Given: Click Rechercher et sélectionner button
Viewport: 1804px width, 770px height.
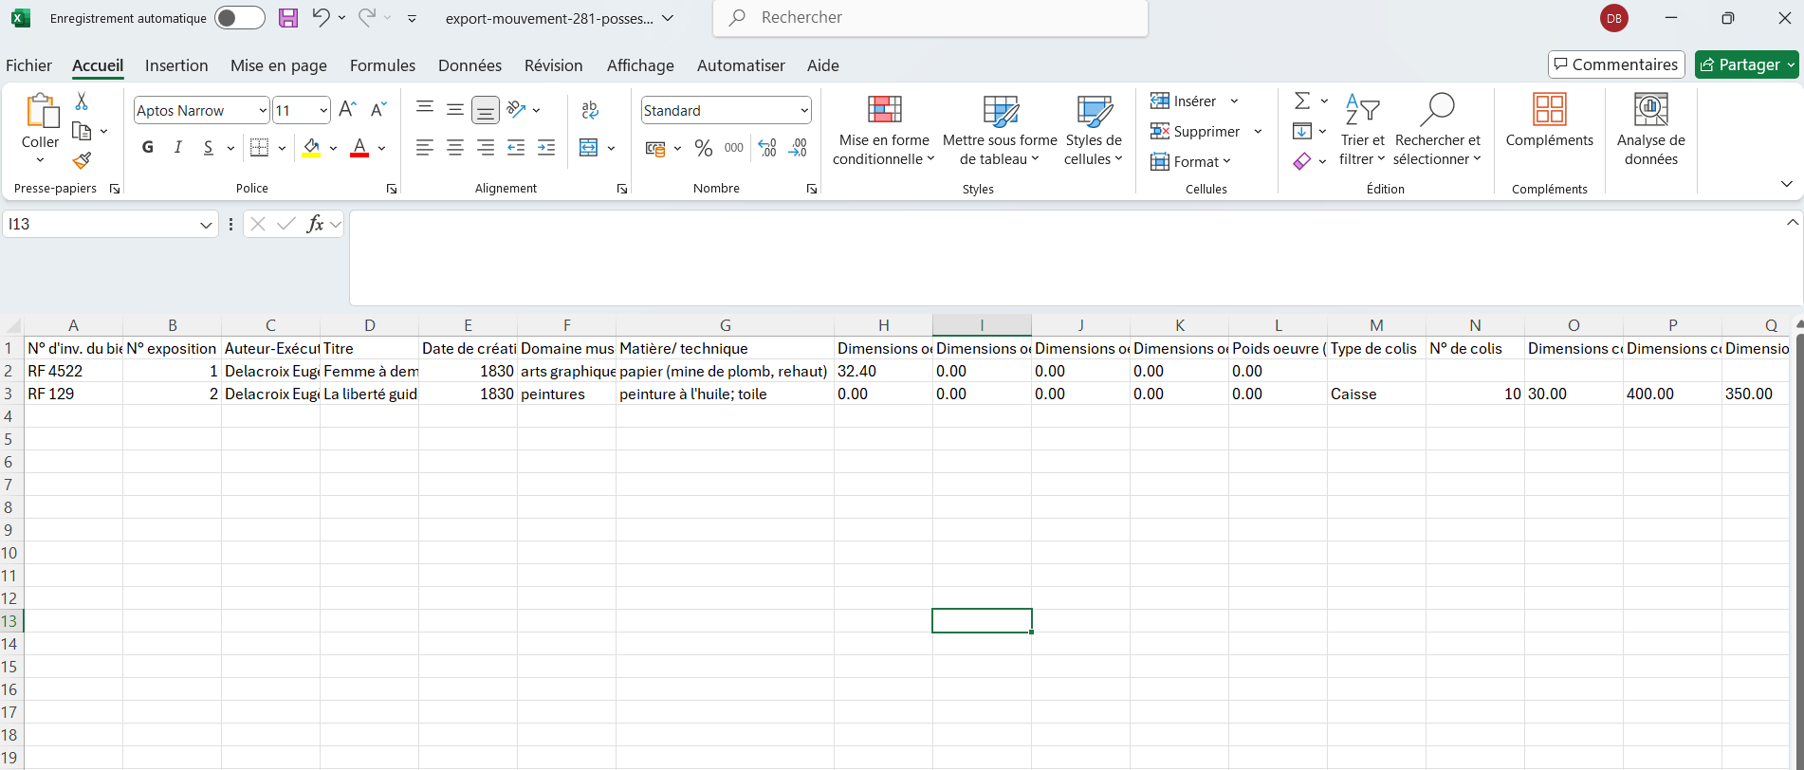Looking at the screenshot, I should [x=1437, y=129].
